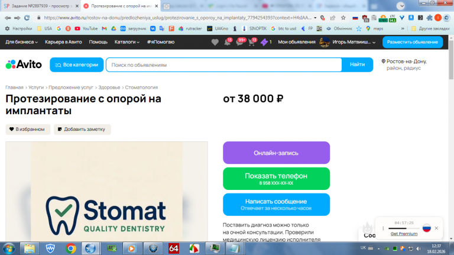Image resolution: width=454 pixels, height=255 pixels.
Task: Go to Услуги breadcrumb
Action: point(36,87)
